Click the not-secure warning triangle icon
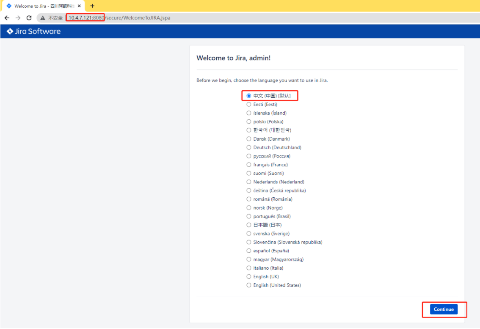 coord(43,18)
